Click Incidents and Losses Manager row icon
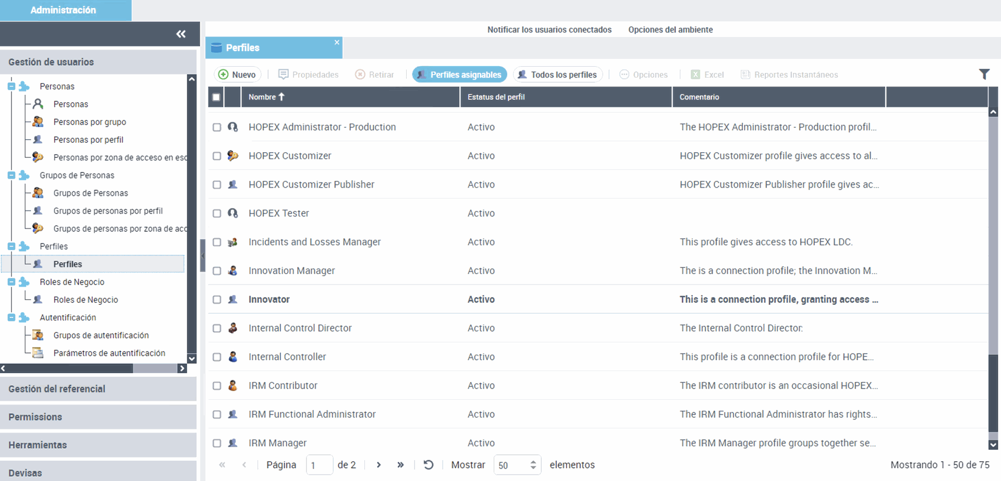This screenshot has height=481, width=1001. [x=233, y=242]
